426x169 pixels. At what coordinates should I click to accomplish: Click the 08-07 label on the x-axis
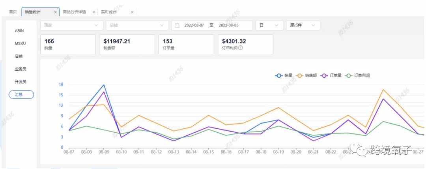pos(69,152)
